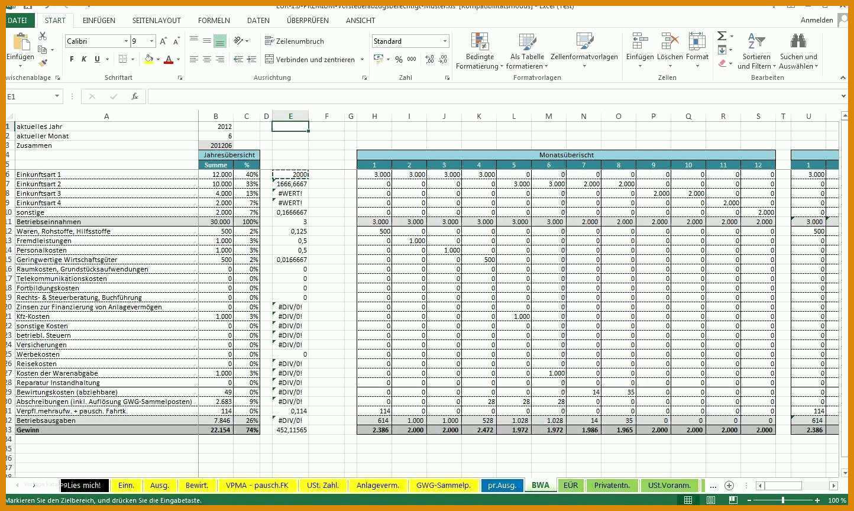Toggle middle vertical alignment
Image resolution: width=854 pixels, height=511 pixels.
207,41
